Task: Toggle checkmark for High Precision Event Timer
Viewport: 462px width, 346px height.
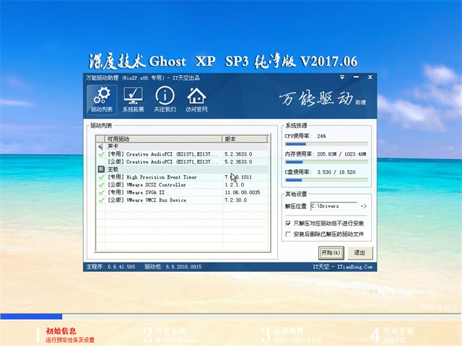Action: point(101,177)
